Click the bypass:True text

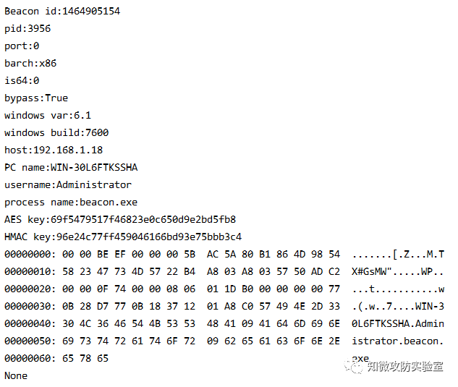[36, 98]
